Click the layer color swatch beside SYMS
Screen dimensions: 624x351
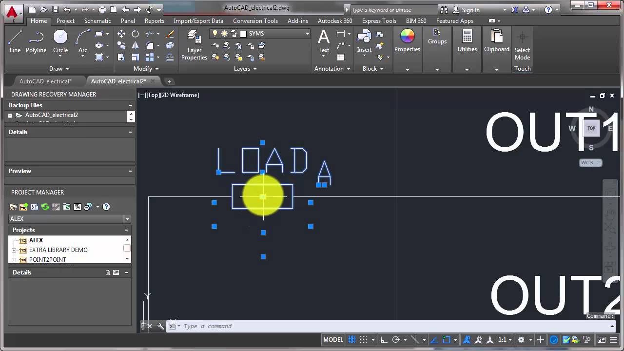tap(243, 34)
